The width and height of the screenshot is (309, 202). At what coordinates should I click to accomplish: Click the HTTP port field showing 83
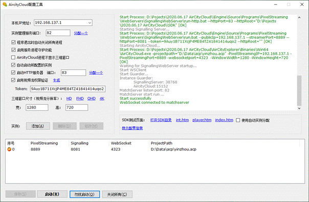pyautogui.click(x=73, y=73)
